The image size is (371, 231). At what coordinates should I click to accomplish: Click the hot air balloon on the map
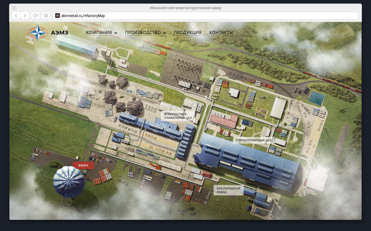tap(69, 182)
